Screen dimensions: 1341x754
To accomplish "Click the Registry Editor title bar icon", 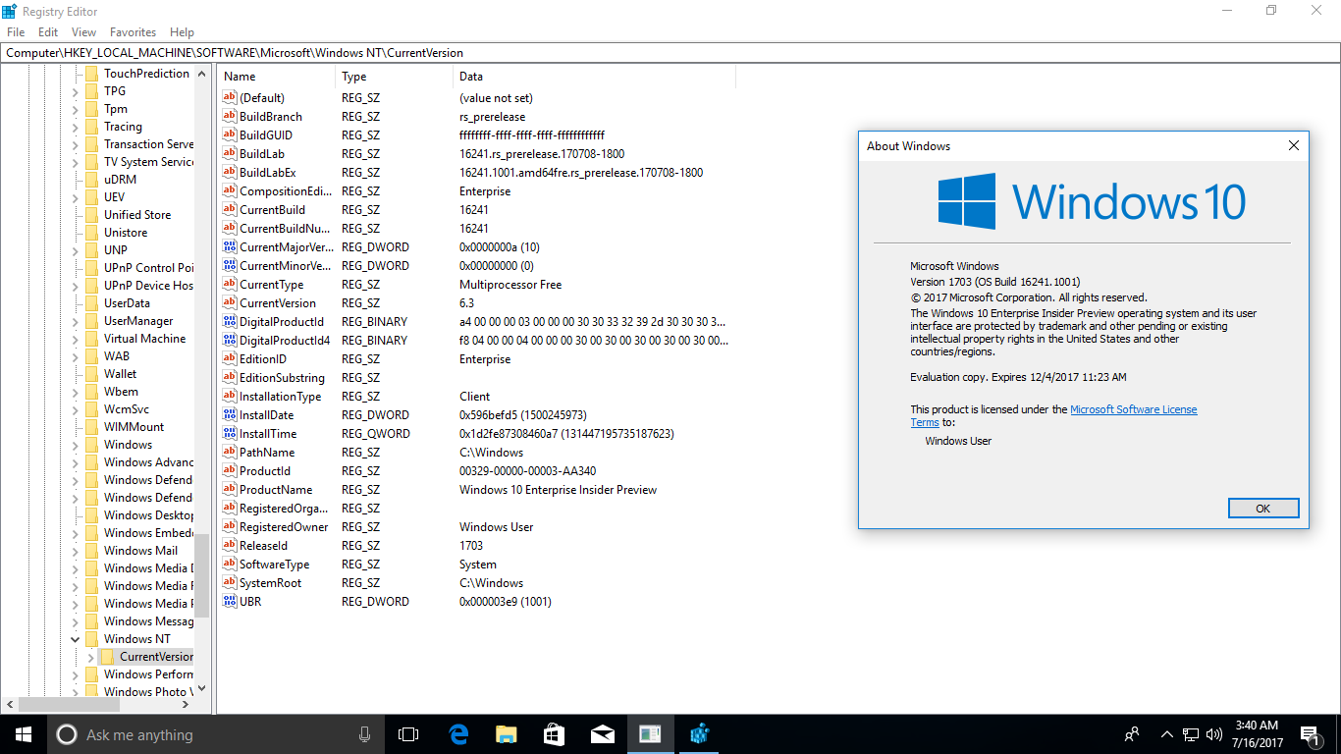I will coord(10,10).
